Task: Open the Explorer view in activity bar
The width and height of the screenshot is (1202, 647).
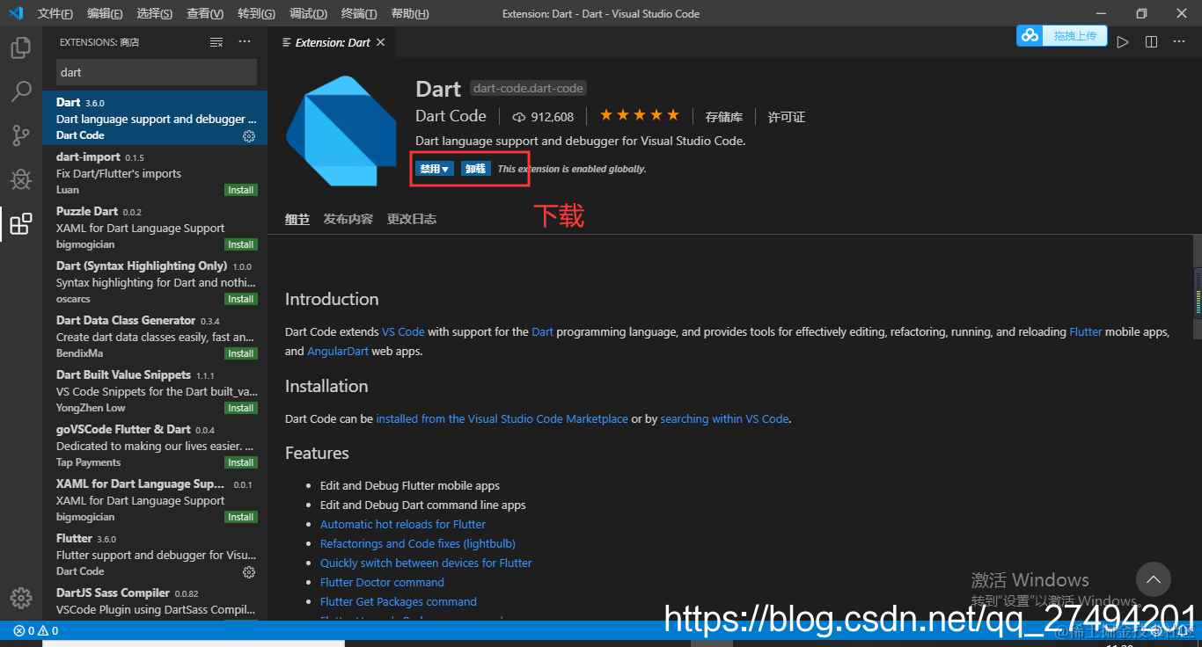Action: pyautogui.click(x=21, y=47)
